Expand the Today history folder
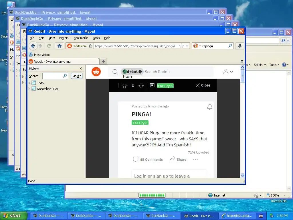The image size is (293, 220). [29, 83]
